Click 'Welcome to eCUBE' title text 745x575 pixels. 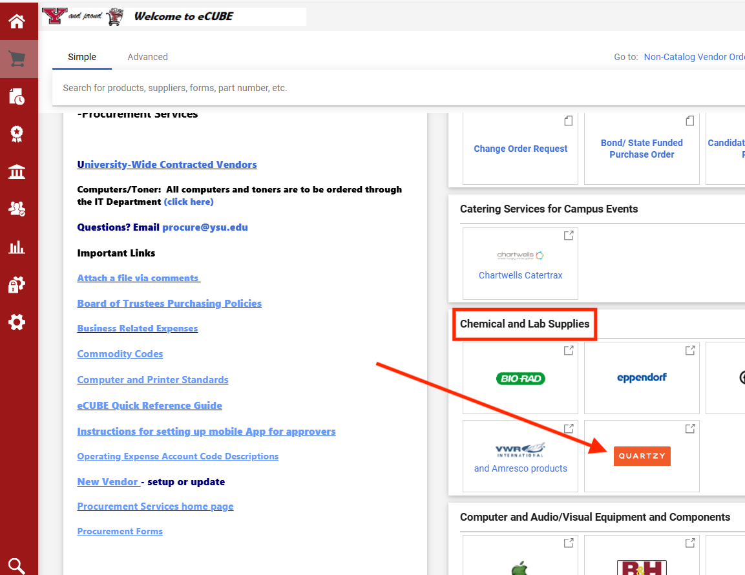click(184, 16)
